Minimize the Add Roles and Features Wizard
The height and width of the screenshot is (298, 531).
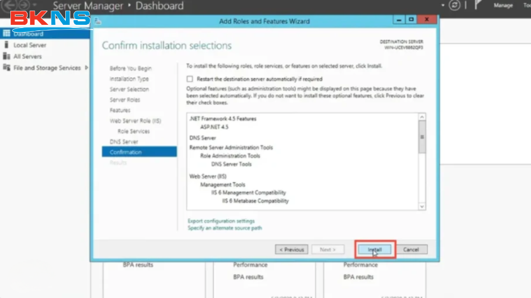click(399, 20)
